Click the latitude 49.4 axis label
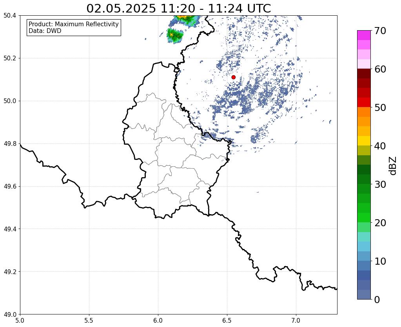The width and height of the screenshot is (401, 327). click(x=10, y=229)
